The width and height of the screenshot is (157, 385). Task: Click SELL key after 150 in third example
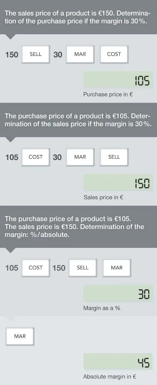(x=83, y=268)
